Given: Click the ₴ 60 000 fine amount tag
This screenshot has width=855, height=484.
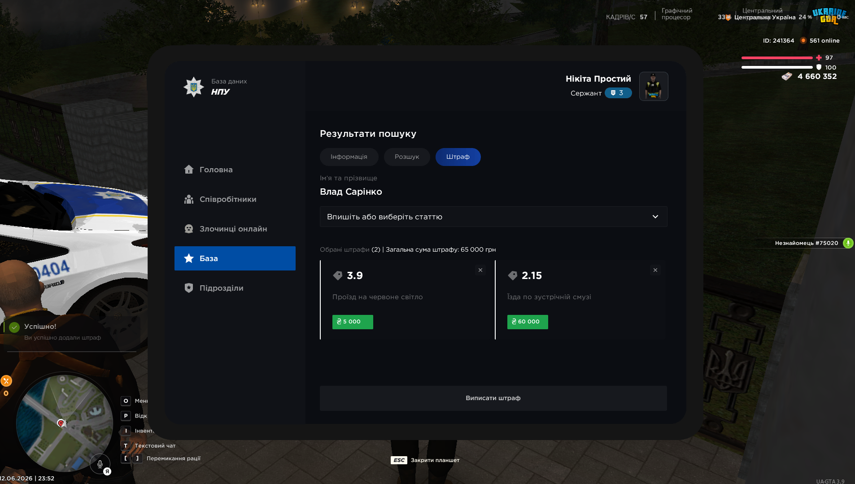Looking at the screenshot, I should [528, 322].
